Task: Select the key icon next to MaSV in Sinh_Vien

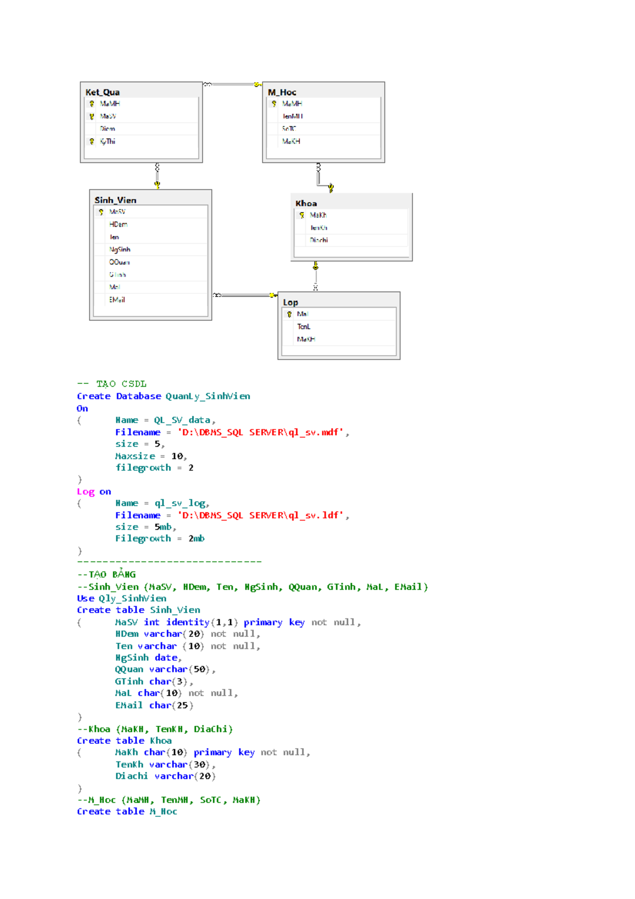Action: [x=101, y=212]
